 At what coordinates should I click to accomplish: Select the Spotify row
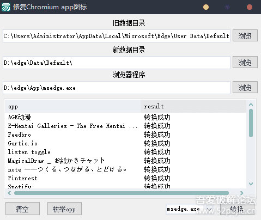coord(125,186)
